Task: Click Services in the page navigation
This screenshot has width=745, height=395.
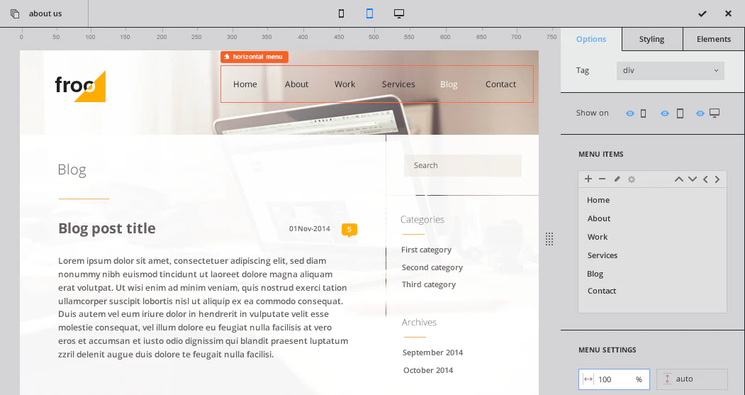Action: coord(398,84)
